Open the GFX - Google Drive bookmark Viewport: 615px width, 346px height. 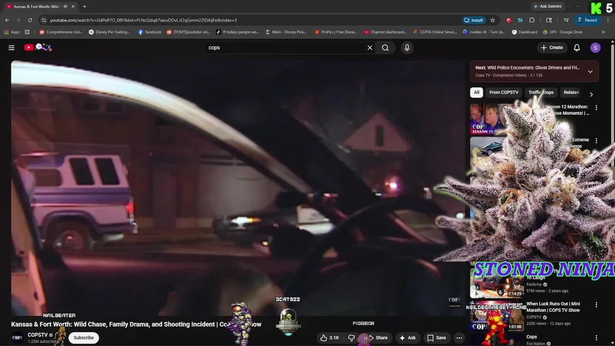pyautogui.click(x=562, y=32)
